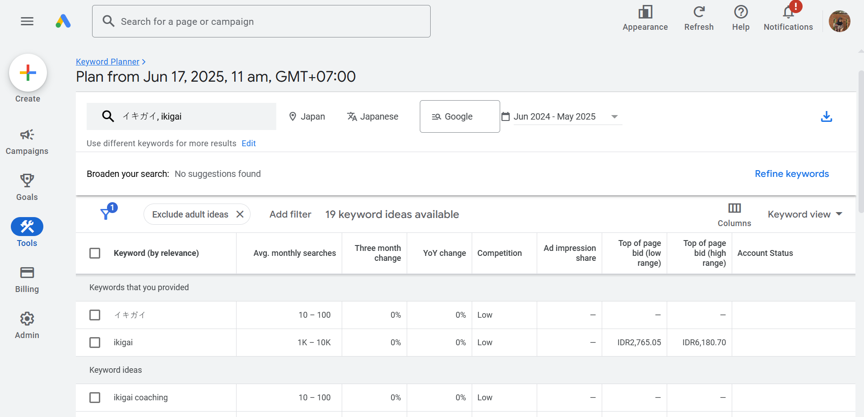Sort by Top of page bid high range
864x417 pixels.
[x=705, y=253]
